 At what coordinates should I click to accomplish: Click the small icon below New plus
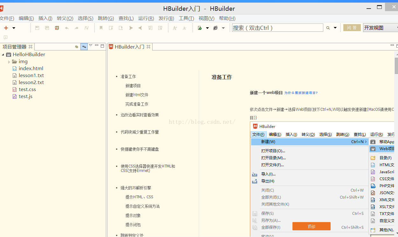[5, 37]
